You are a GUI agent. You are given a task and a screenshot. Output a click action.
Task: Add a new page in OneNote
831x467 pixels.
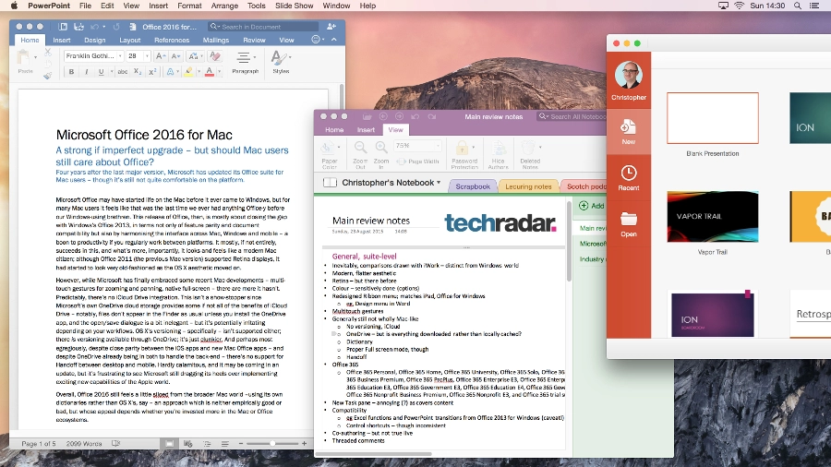pyautogui.click(x=592, y=206)
